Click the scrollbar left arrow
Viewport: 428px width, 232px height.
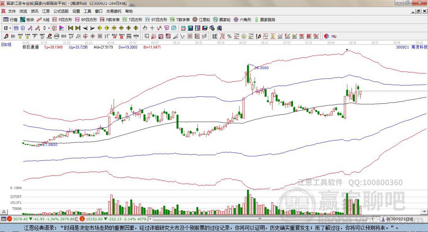pos(150,219)
